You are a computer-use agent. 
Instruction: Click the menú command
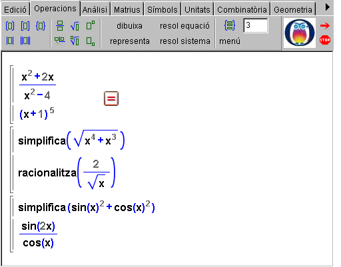click(230, 41)
